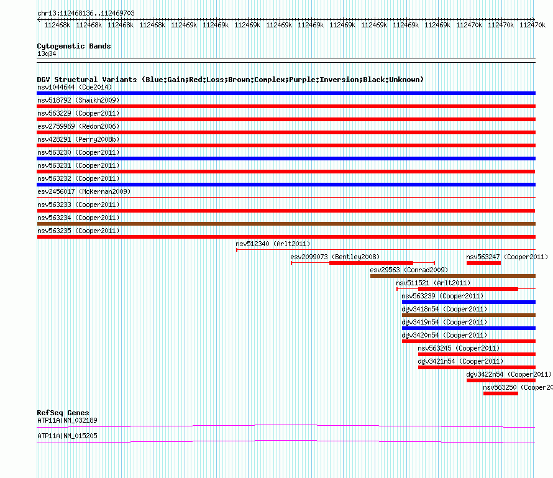
Task: Click the blue bar of dgv3419n54
Action: pyautogui.click(x=468, y=328)
